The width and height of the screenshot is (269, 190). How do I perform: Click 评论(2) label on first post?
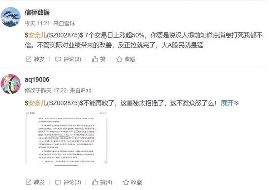click(x=72, y=59)
